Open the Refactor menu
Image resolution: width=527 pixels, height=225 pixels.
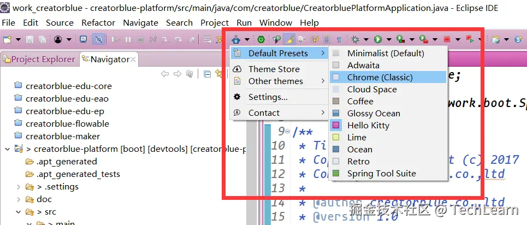pyautogui.click(x=98, y=23)
